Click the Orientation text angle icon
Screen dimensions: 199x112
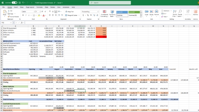click(x=59, y=12)
